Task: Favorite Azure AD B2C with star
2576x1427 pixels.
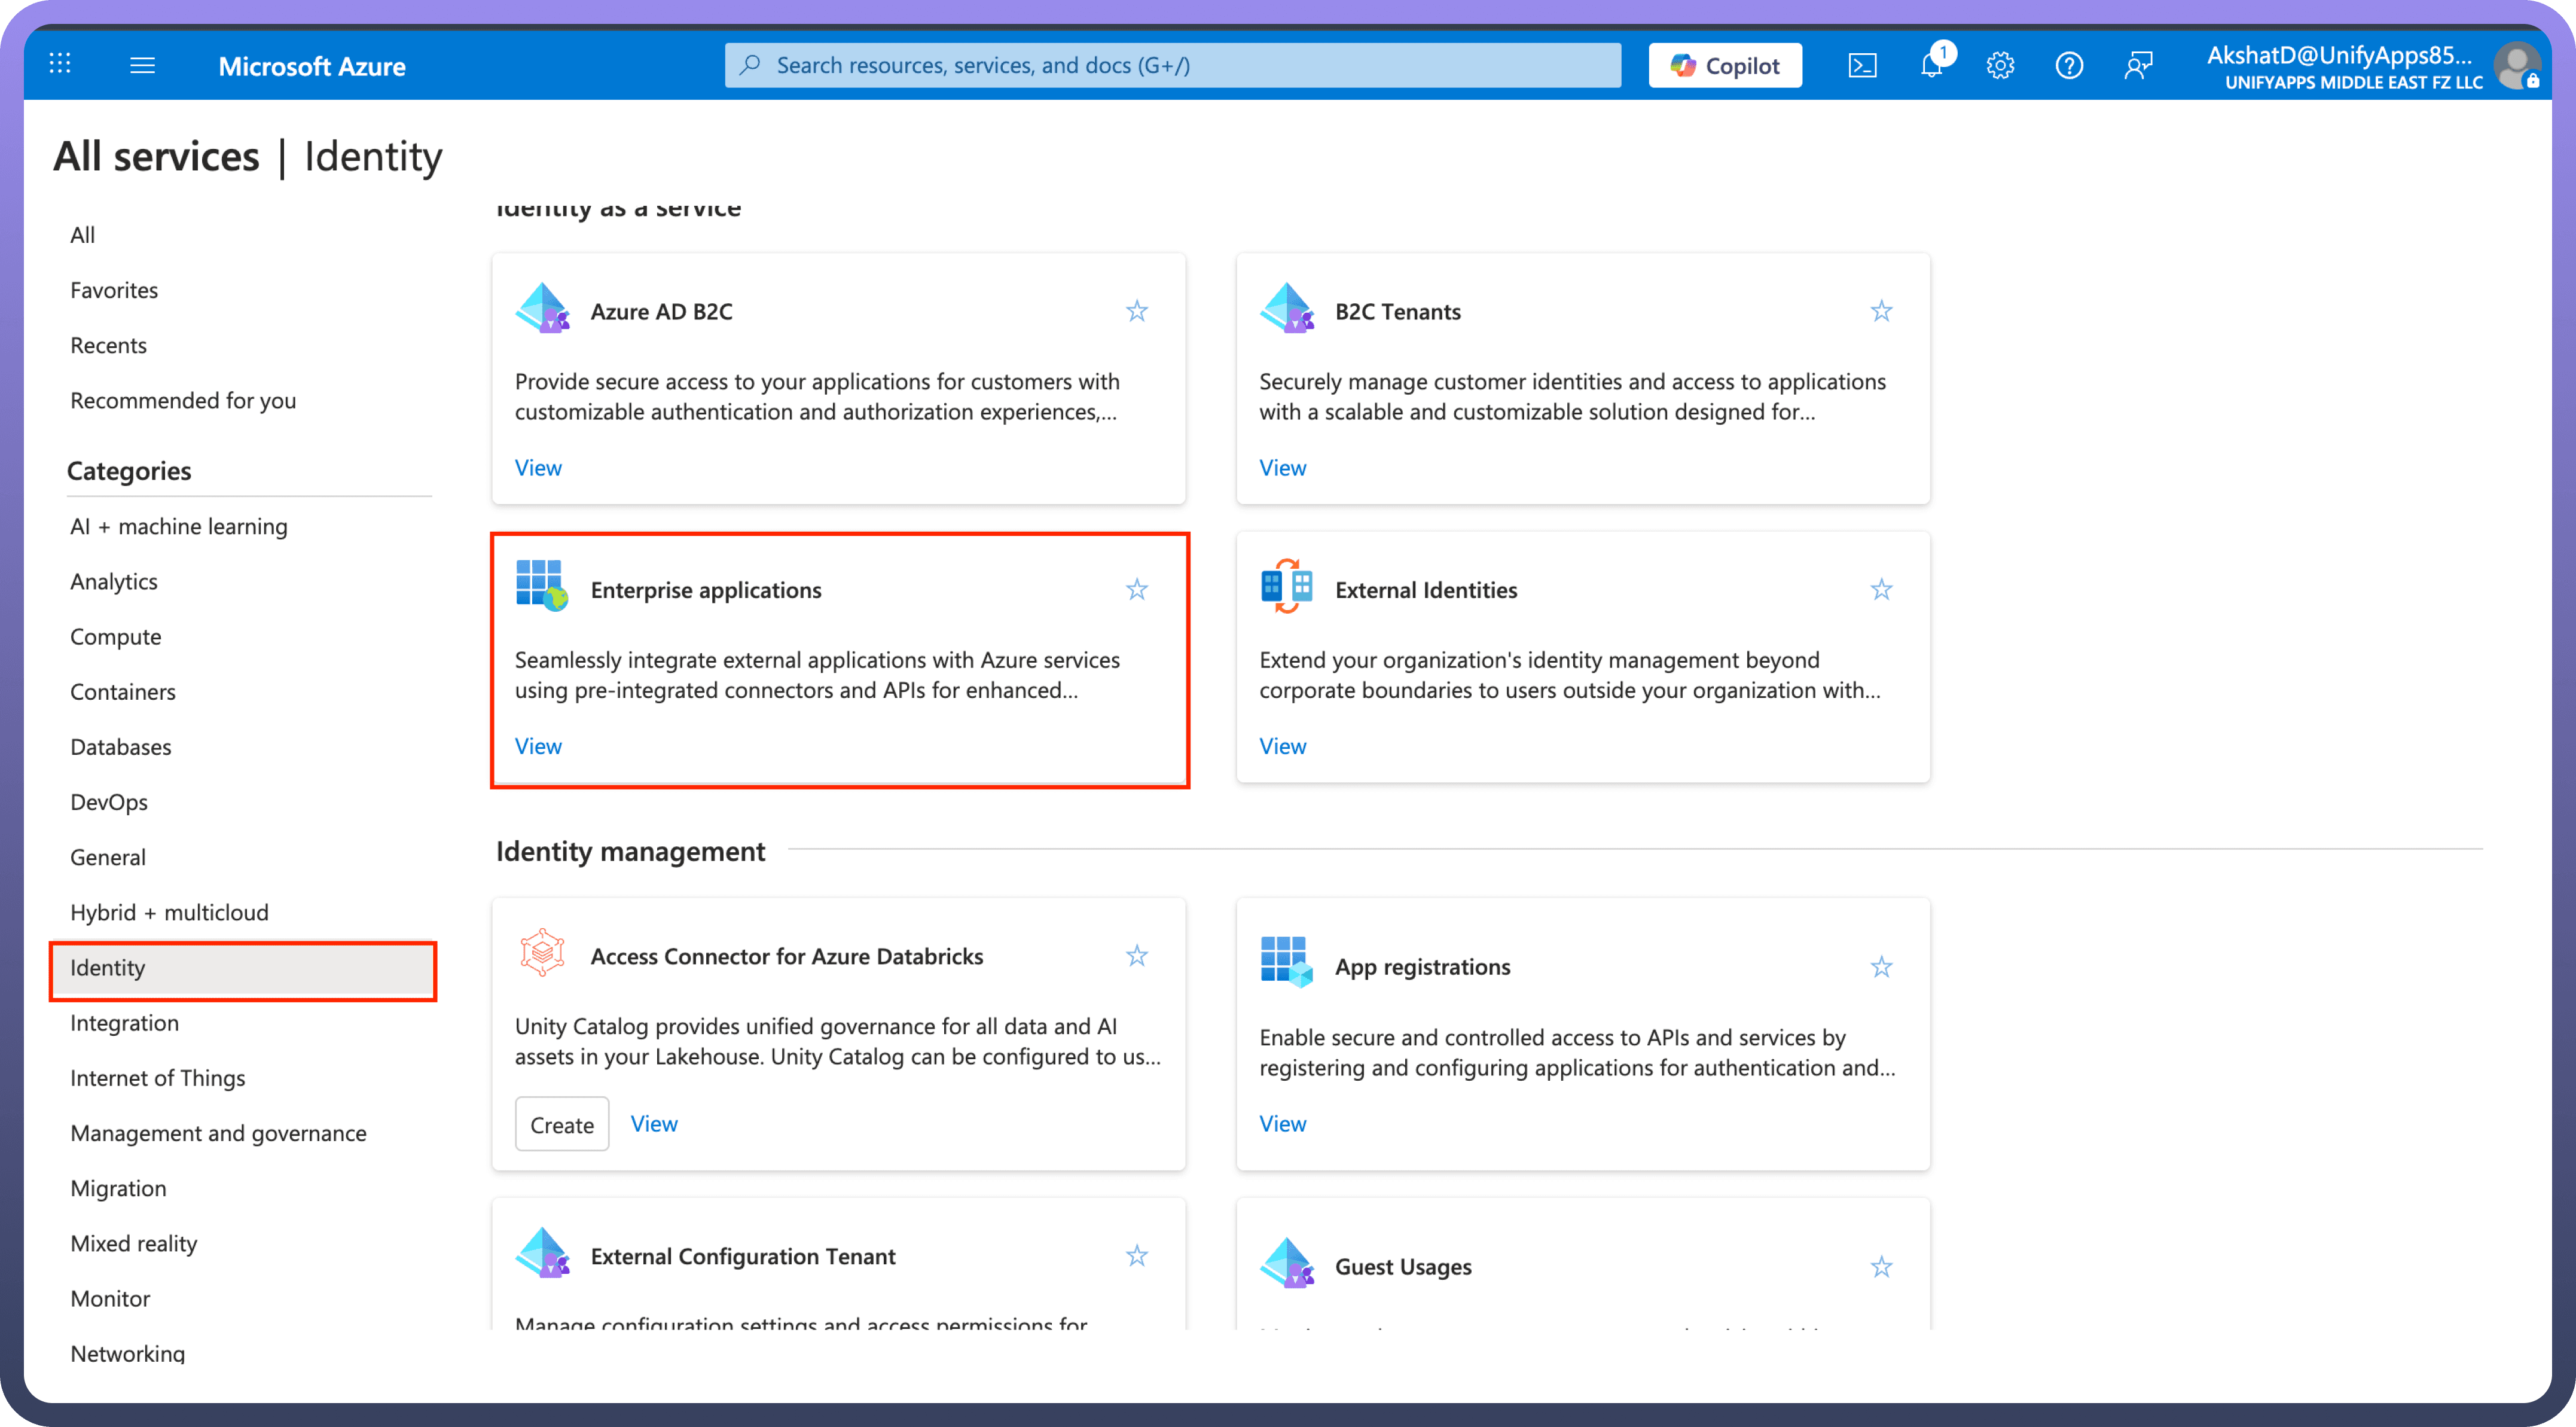Action: click(1137, 311)
